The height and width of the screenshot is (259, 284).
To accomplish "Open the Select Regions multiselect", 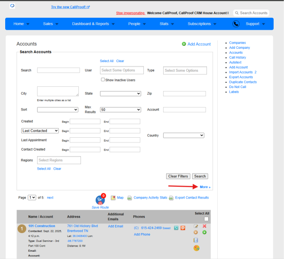I will pyautogui.click(x=59, y=160).
